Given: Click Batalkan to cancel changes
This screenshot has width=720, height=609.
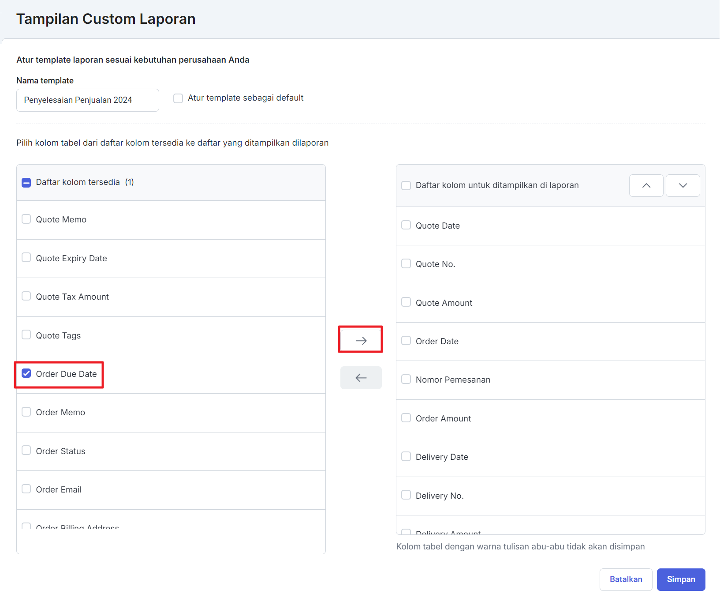Looking at the screenshot, I should click(626, 579).
